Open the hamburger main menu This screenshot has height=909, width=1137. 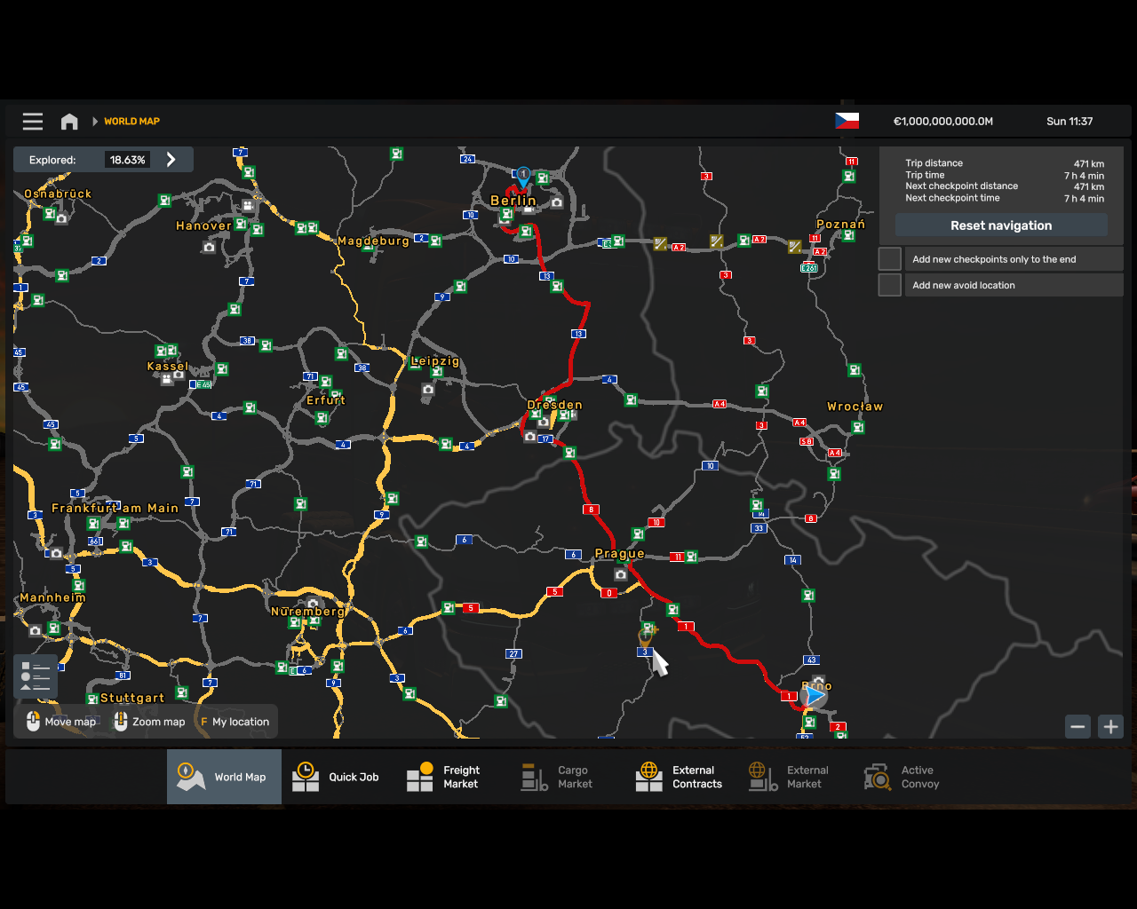pyautogui.click(x=33, y=122)
